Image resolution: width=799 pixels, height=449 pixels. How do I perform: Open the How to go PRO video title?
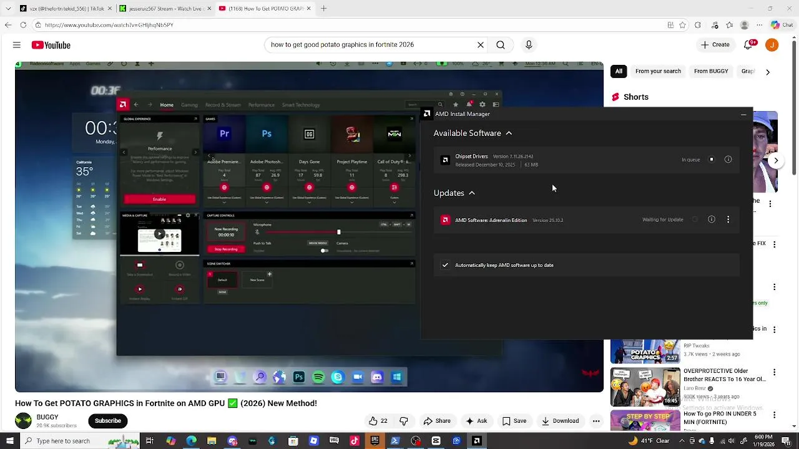pos(720,418)
